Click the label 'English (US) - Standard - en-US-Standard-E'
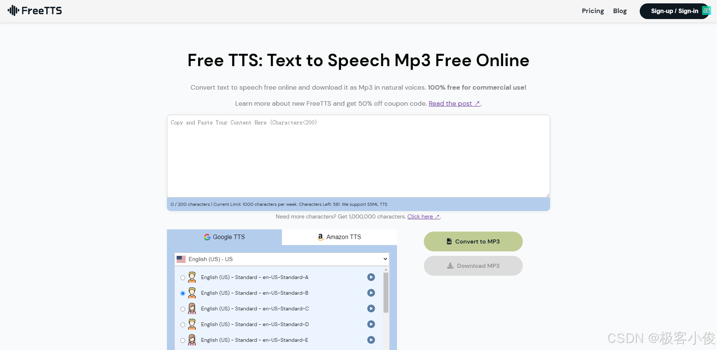This screenshot has width=717, height=350. [255, 340]
